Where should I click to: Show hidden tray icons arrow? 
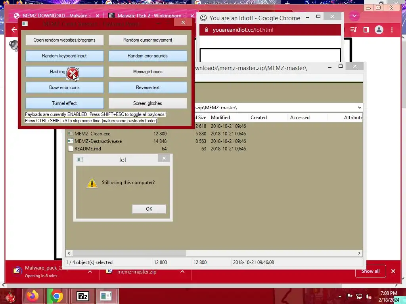click(x=340, y=296)
